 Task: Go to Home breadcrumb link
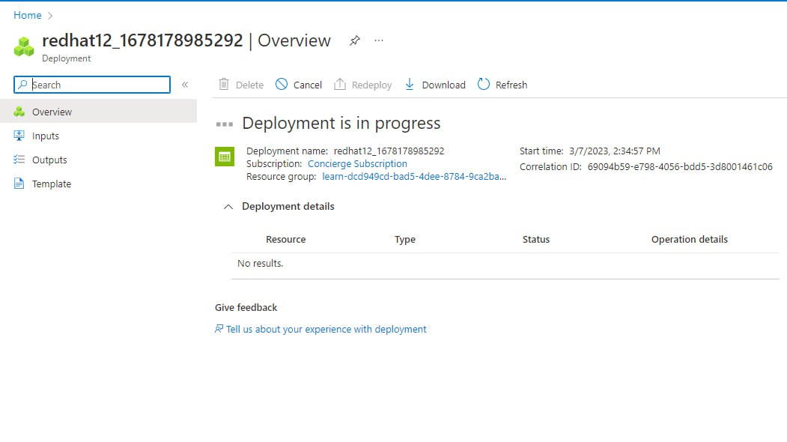pyautogui.click(x=28, y=16)
